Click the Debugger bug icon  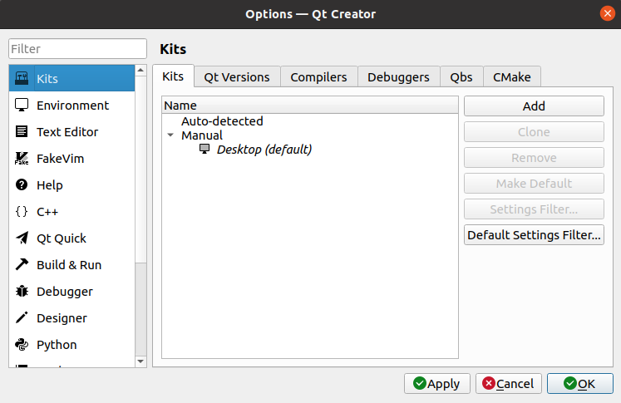click(x=22, y=291)
